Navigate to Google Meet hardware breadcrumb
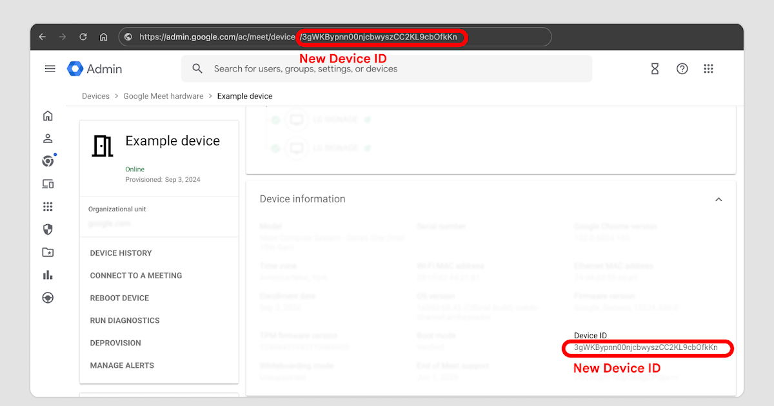The image size is (774, 406). [x=163, y=95]
